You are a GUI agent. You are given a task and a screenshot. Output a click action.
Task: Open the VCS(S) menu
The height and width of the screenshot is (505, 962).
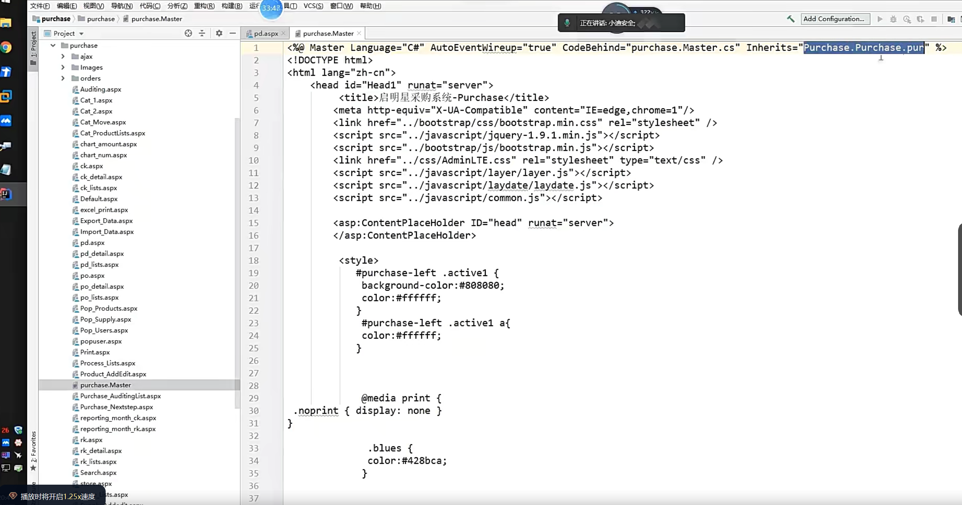click(313, 6)
